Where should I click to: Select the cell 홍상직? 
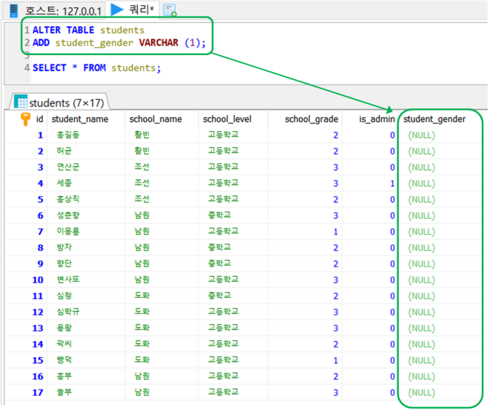coord(68,200)
